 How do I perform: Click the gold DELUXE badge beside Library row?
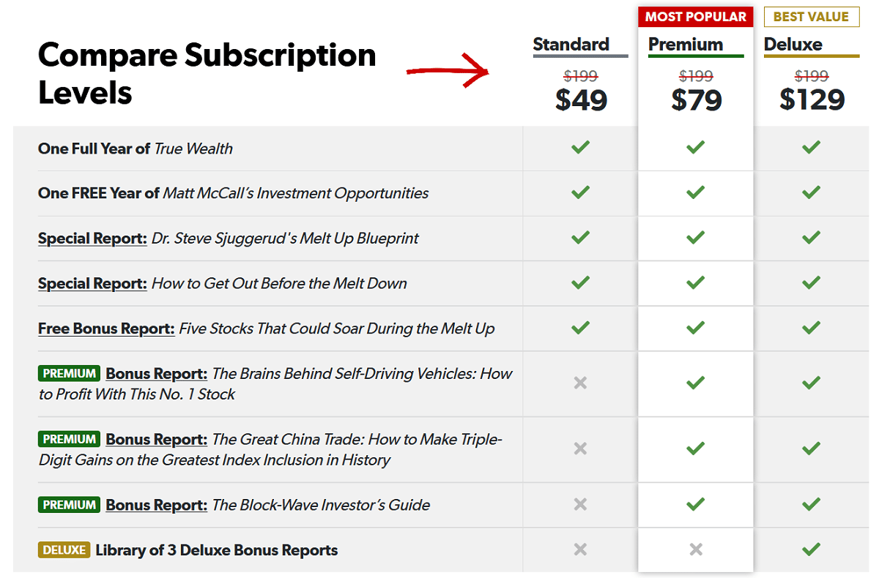(x=64, y=549)
